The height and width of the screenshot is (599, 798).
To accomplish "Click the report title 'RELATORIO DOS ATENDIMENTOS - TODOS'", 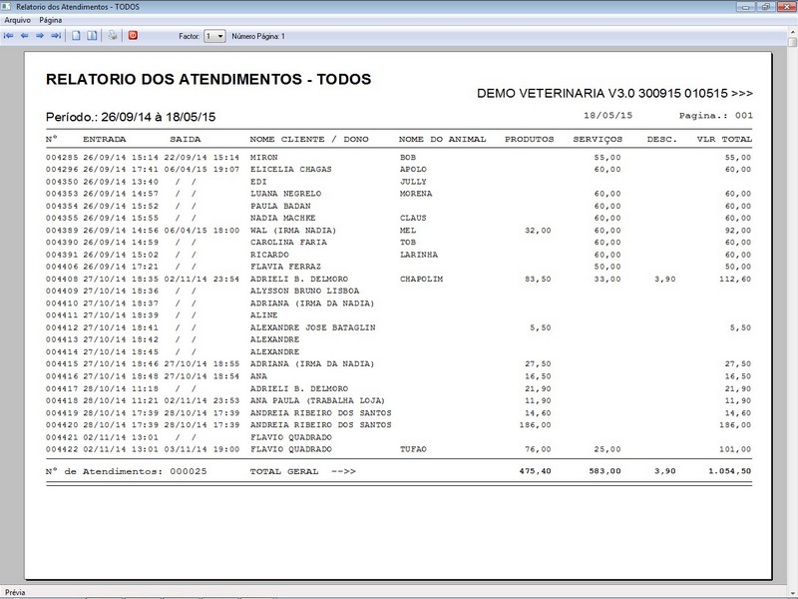I will (x=208, y=79).
